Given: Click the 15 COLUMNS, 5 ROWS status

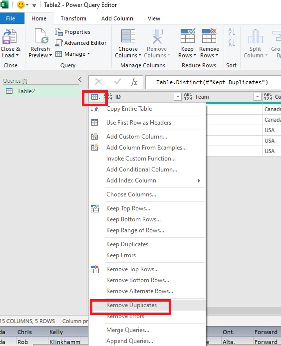Looking at the screenshot, I should [27, 321].
